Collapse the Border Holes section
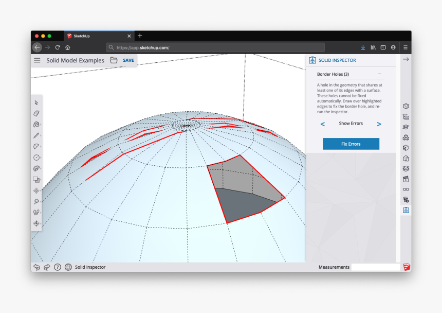 [379, 74]
